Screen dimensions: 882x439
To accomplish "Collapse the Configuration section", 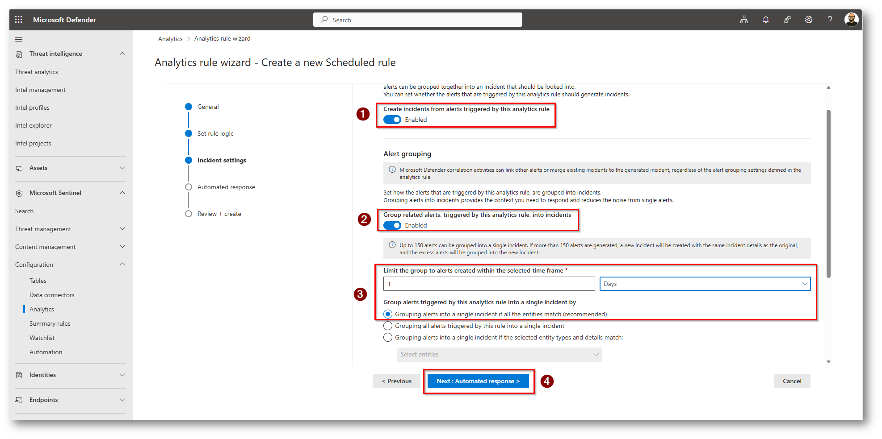I will click(122, 265).
